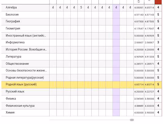Click final grade 4 for Геометрия
The image size is (163, 124).
point(158,28)
